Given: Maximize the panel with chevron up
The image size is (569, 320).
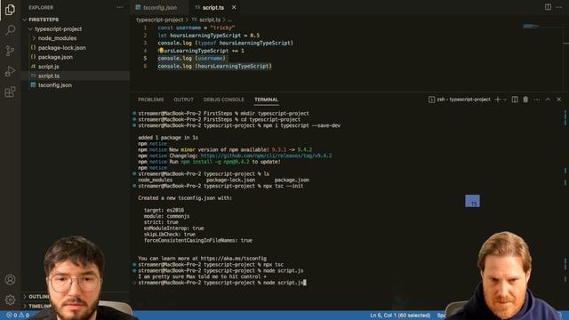Looking at the screenshot, I should click(548, 100).
